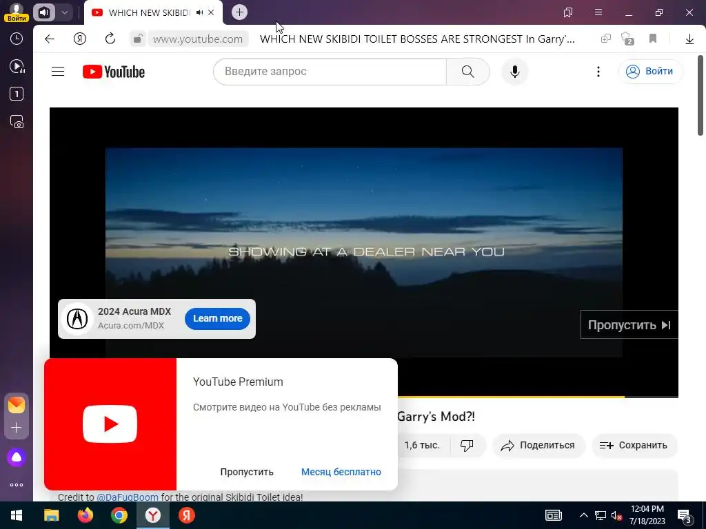Open File Explorer from the taskbar
Screen dimensions: 706x529
(x=51, y=515)
